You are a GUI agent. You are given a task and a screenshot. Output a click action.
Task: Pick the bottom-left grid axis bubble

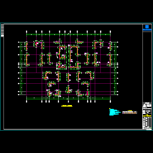point(27,101)
